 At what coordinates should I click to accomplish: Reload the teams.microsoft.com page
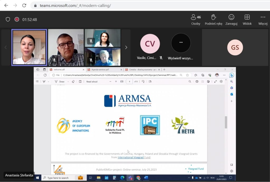(24, 6)
